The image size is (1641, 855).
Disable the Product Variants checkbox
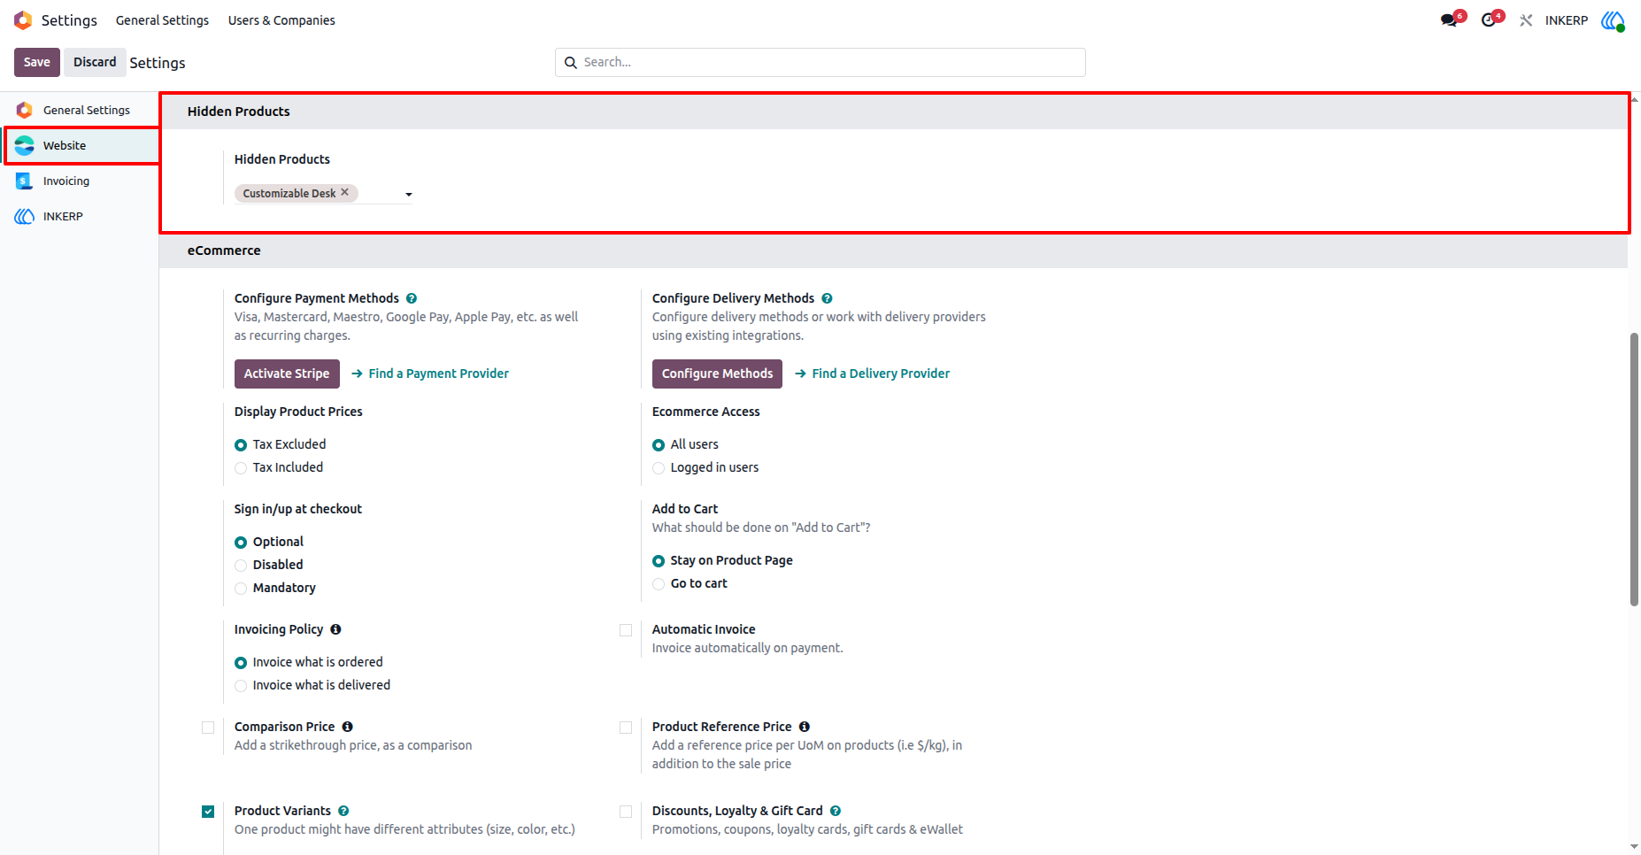click(208, 812)
